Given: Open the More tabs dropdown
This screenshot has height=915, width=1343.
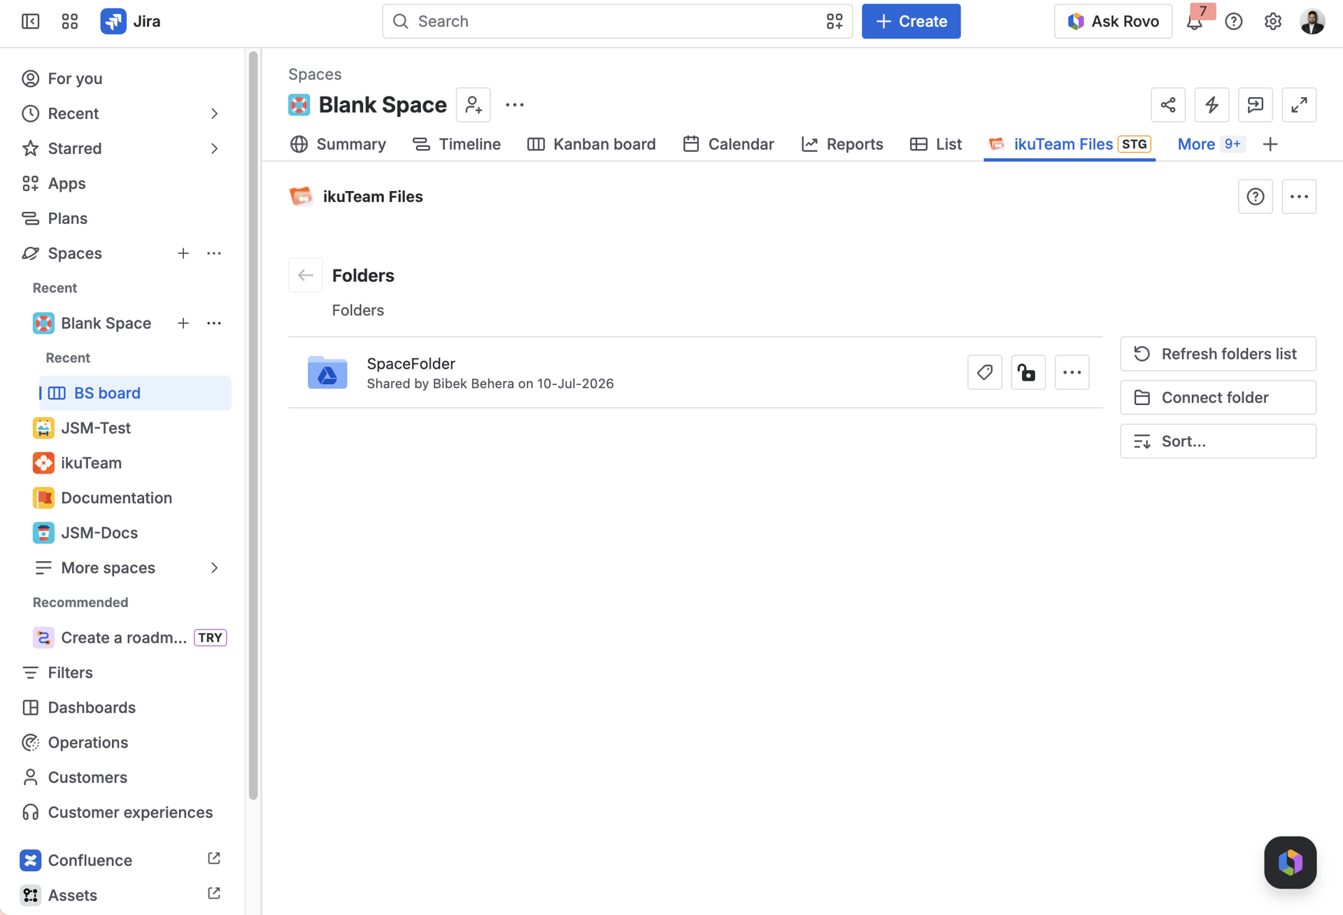Looking at the screenshot, I should pyautogui.click(x=1210, y=144).
